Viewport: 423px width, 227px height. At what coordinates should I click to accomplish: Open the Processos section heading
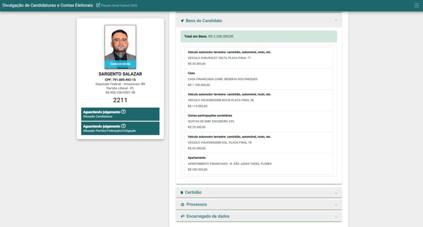click(196, 204)
